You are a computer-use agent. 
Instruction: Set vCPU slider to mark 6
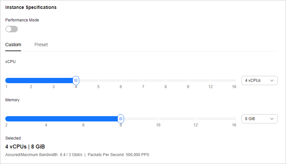point(121,80)
